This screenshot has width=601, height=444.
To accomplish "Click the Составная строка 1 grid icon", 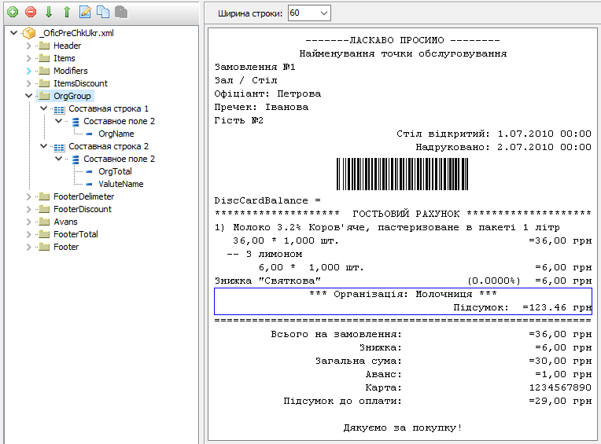I will coord(60,109).
